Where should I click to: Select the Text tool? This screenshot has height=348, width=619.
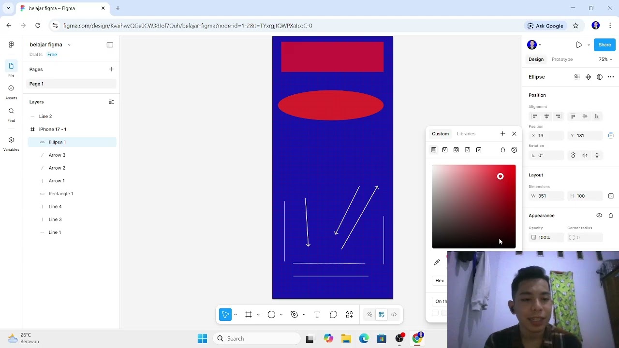[317, 315]
